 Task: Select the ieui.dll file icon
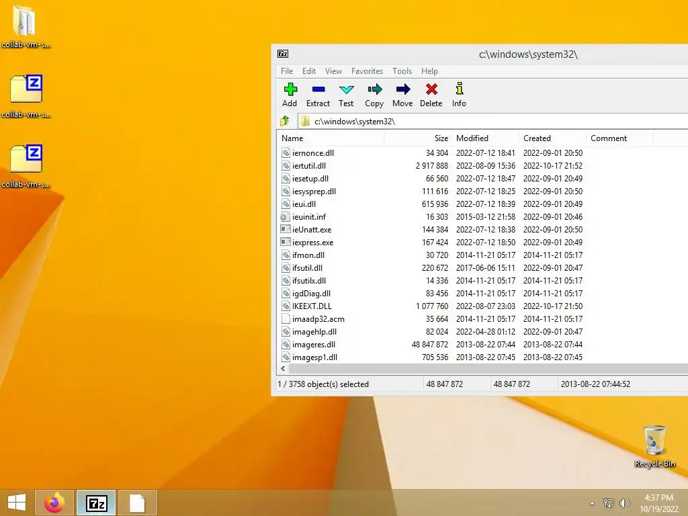point(286,204)
